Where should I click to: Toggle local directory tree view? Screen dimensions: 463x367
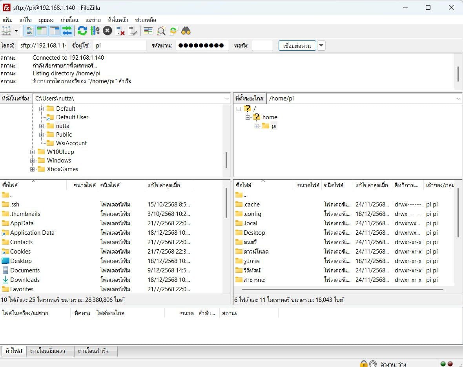pos(42,31)
